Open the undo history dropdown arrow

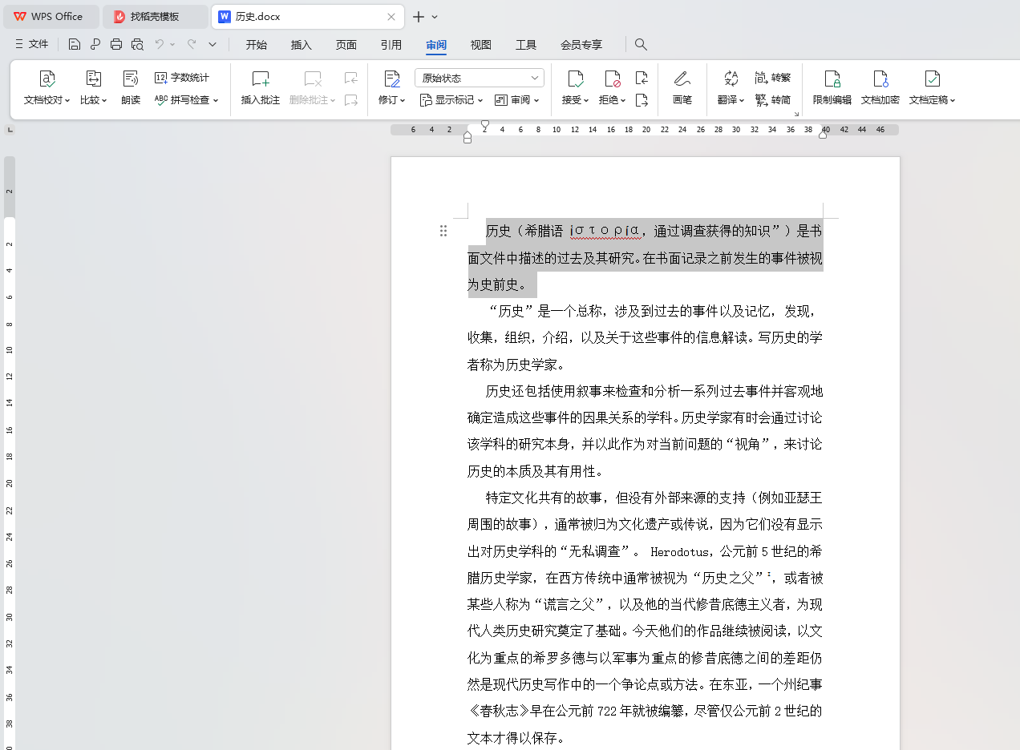172,45
